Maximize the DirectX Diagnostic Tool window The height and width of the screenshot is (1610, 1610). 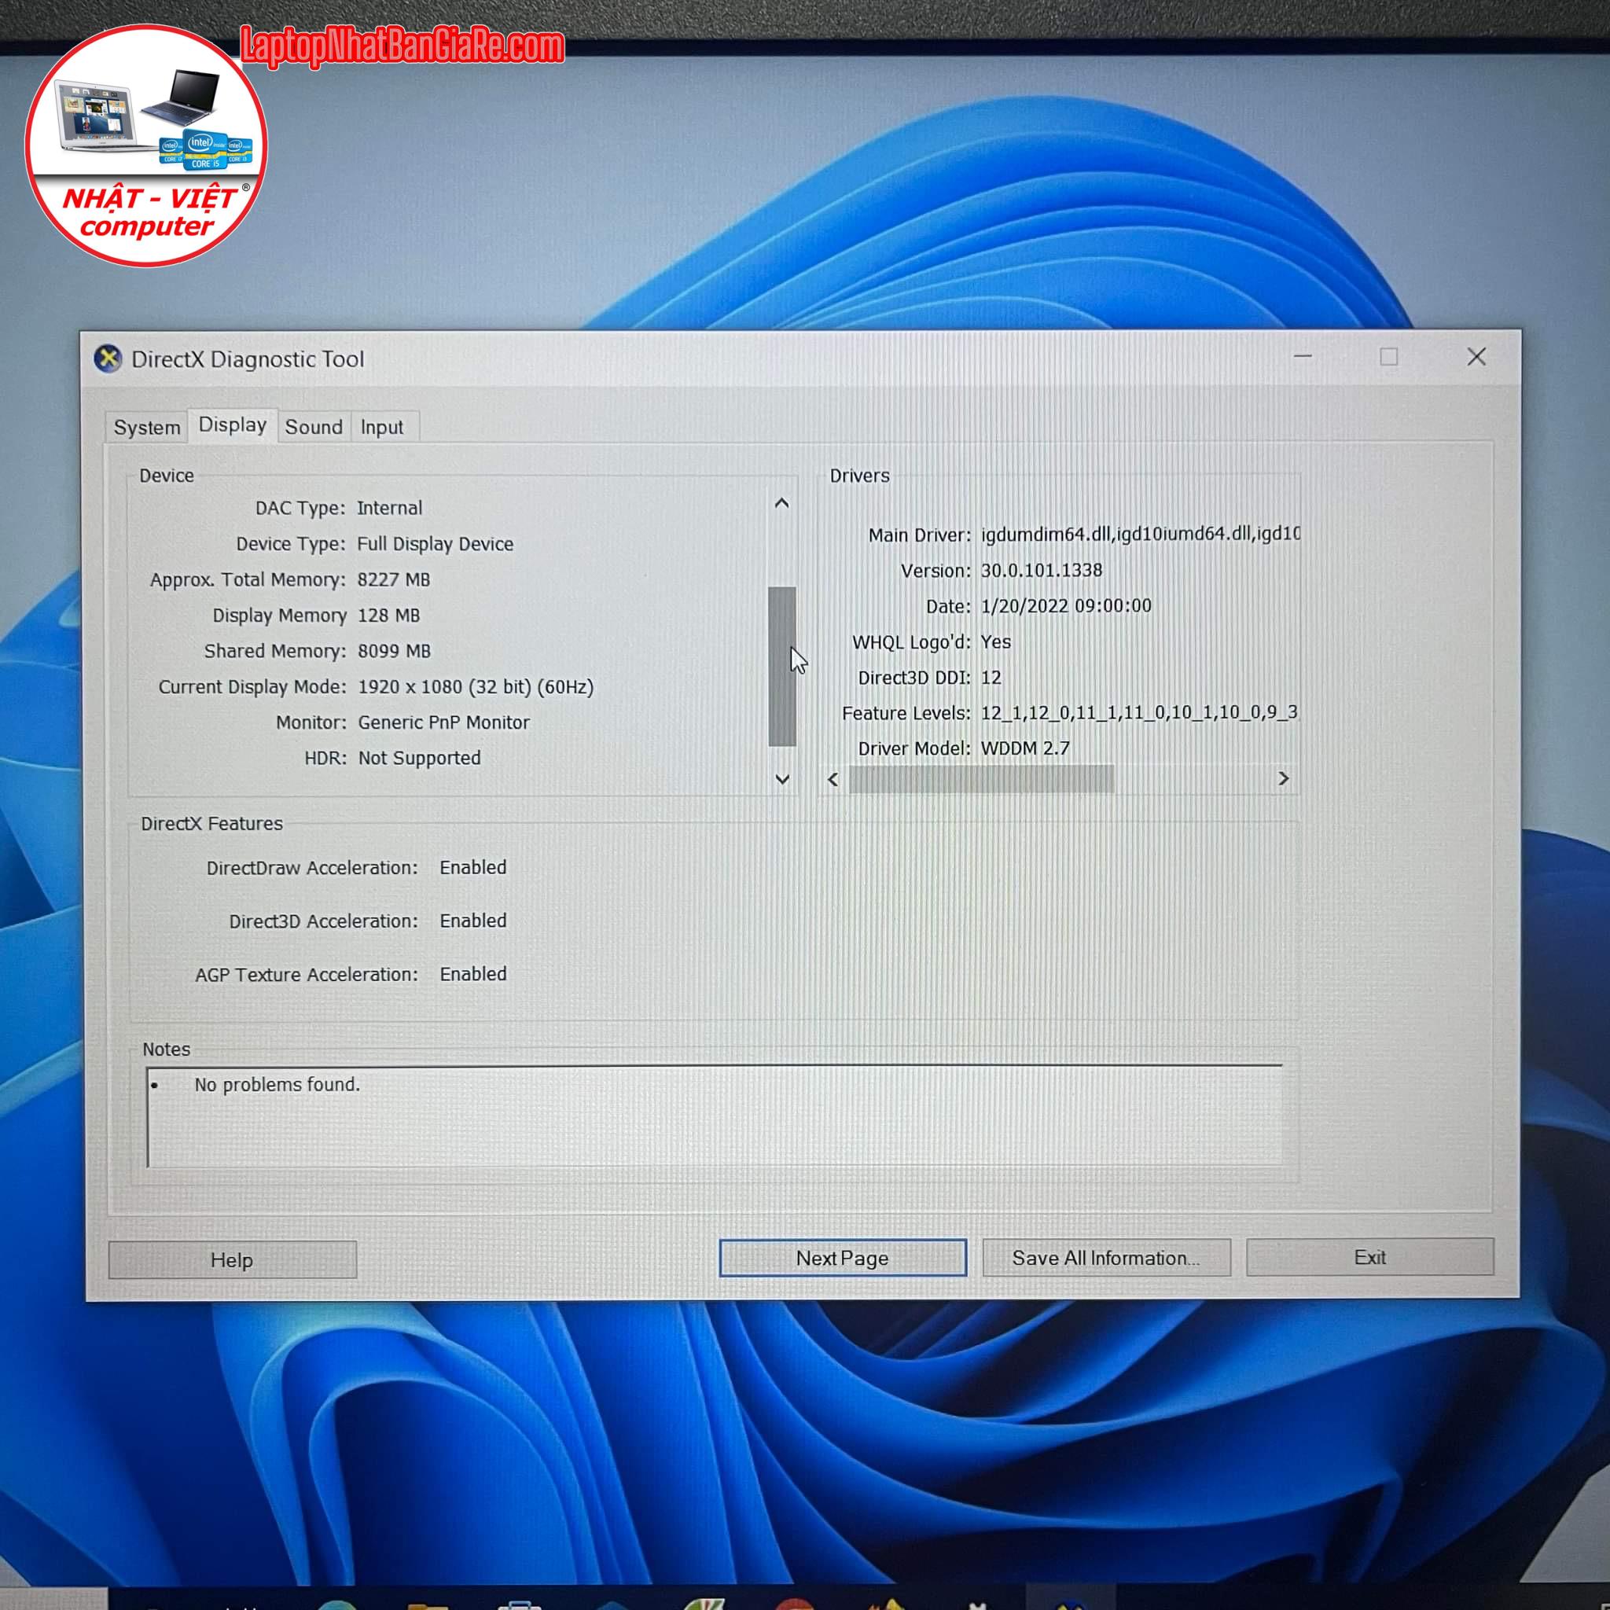click(1388, 357)
